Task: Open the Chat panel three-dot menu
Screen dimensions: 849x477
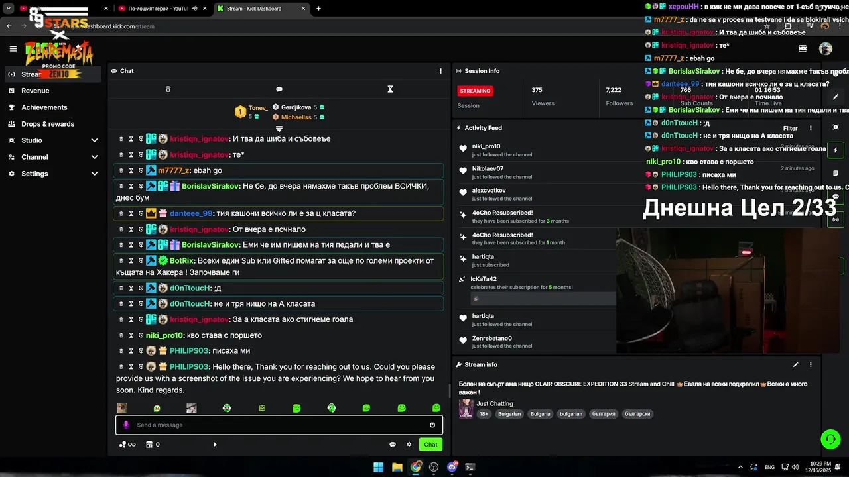Action: [440, 71]
